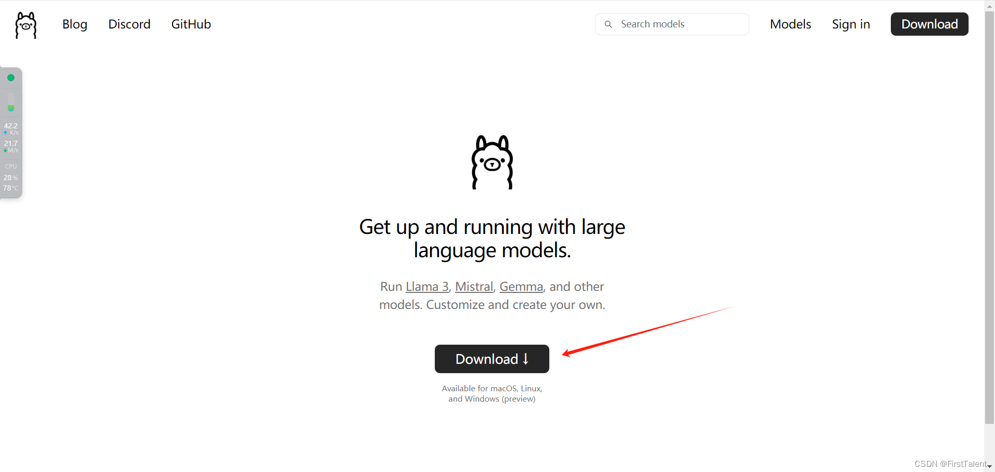This screenshot has height=472, width=995.
Task: Click the "Available for macOS, Linux, and Windows (preview)" text
Action: click(492, 393)
